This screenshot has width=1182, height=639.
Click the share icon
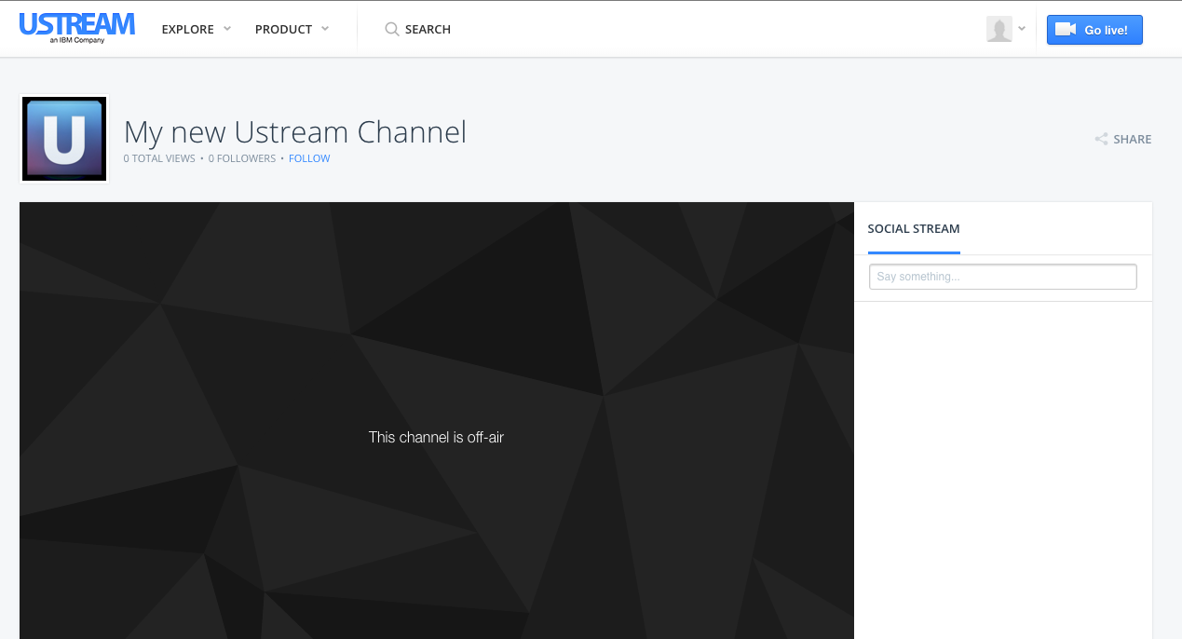tap(1102, 139)
